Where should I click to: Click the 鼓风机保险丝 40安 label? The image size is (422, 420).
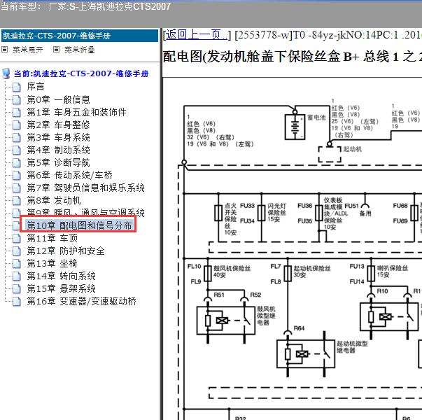click(232, 272)
